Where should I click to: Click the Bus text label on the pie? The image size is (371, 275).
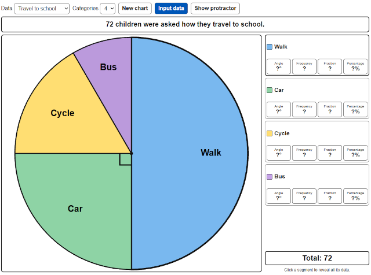(108, 67)
